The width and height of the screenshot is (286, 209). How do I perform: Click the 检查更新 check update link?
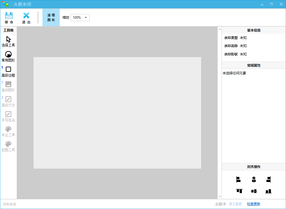pyautogui.click(x=254, y=204)
